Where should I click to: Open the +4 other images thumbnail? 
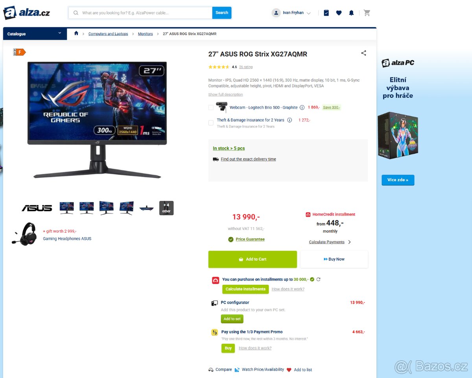click(x=166, y=208)
